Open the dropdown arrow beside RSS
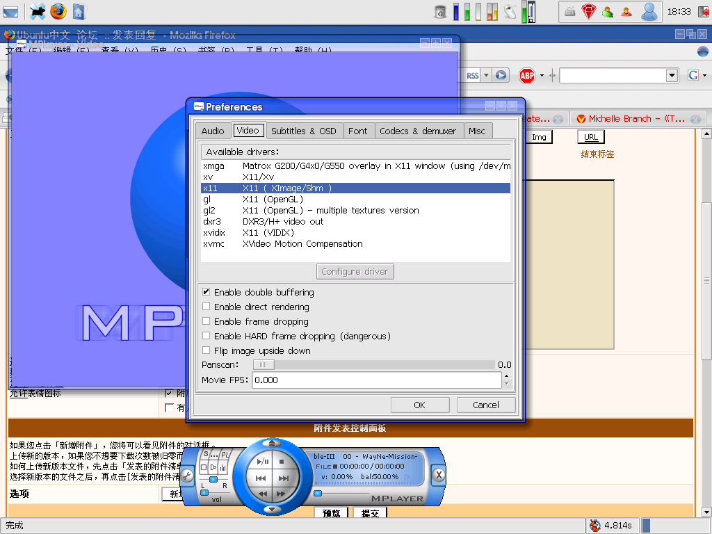 486,75
